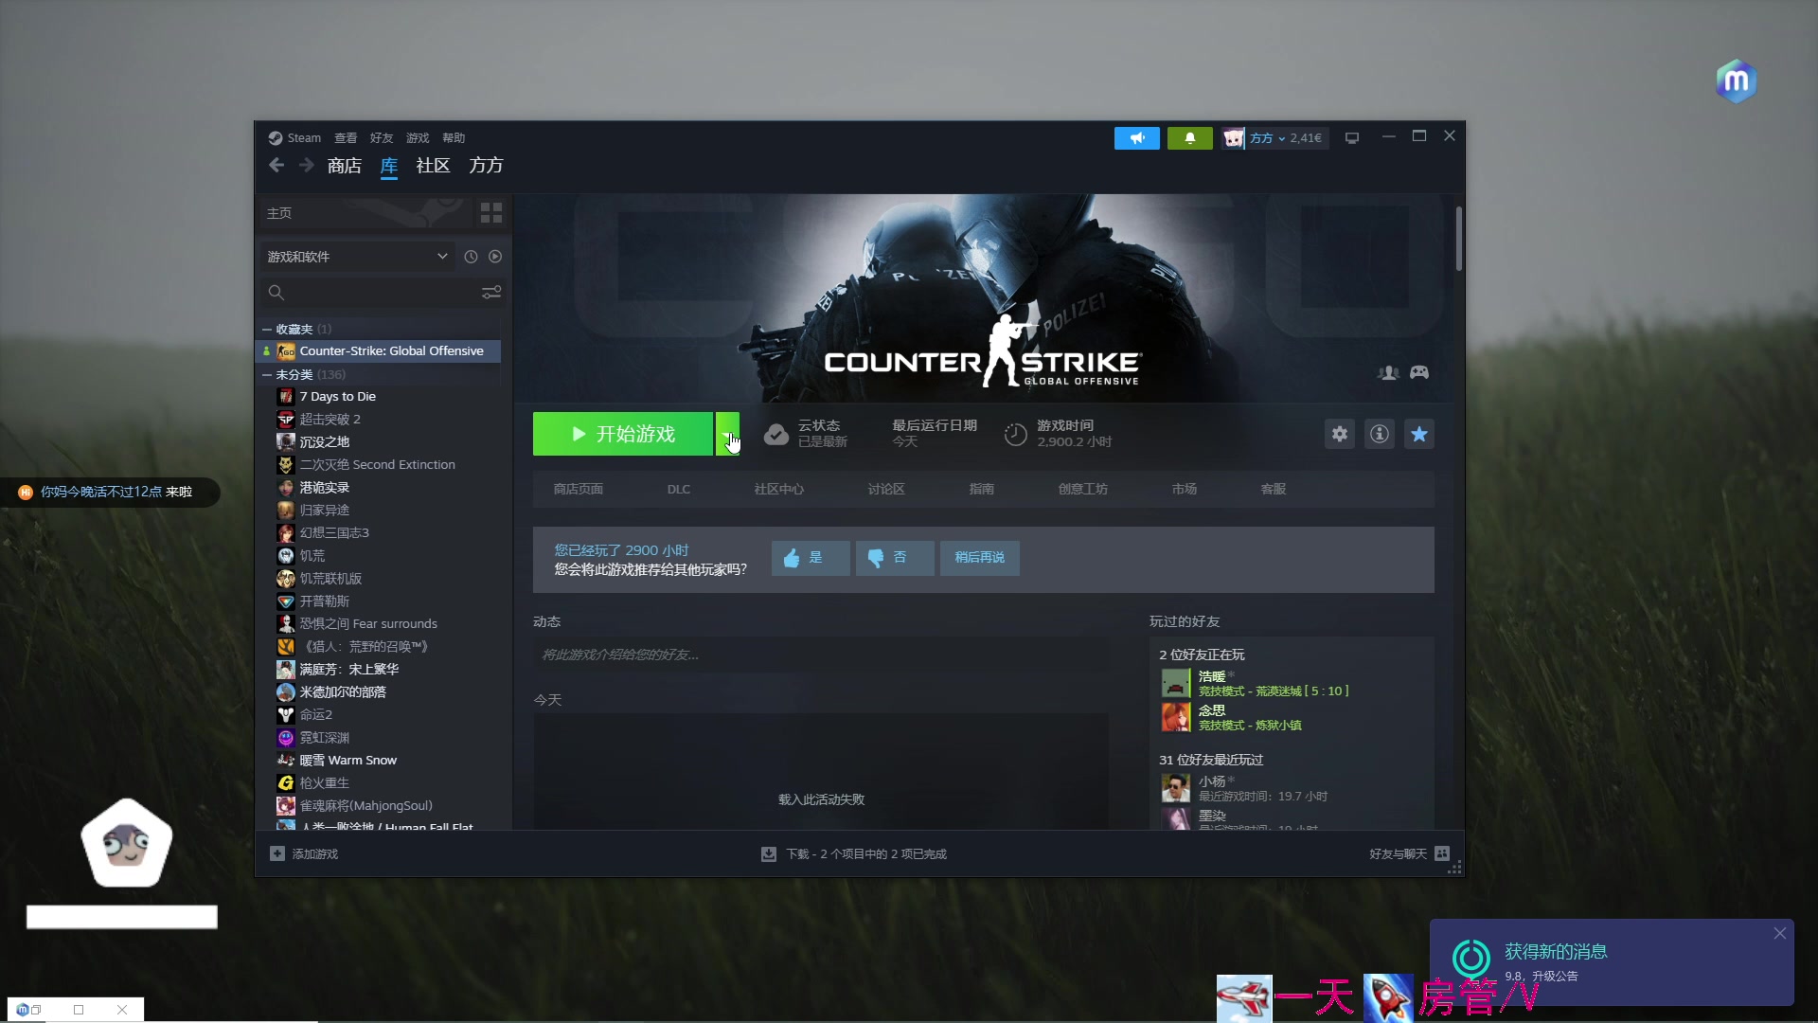
Task: Open friends and chat icon
Action: click(x=1442, y=853)
